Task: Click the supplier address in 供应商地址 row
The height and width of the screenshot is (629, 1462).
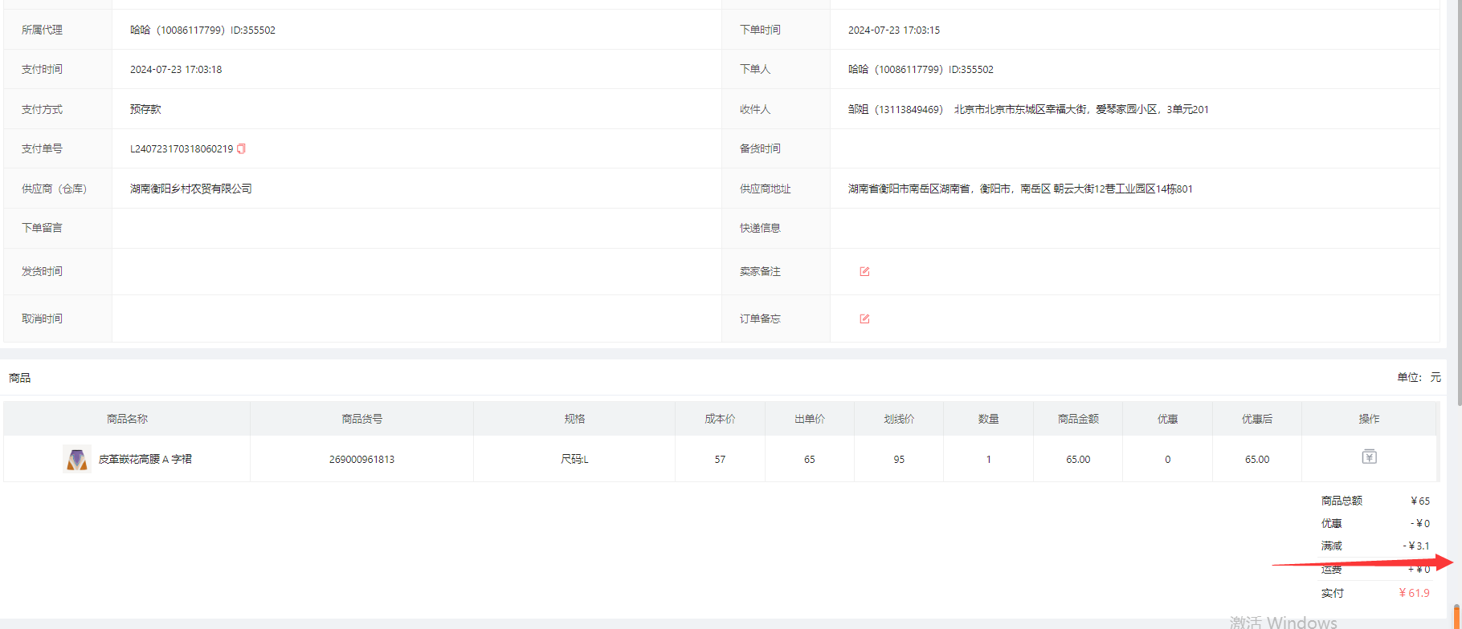Action: point(1020,189)
